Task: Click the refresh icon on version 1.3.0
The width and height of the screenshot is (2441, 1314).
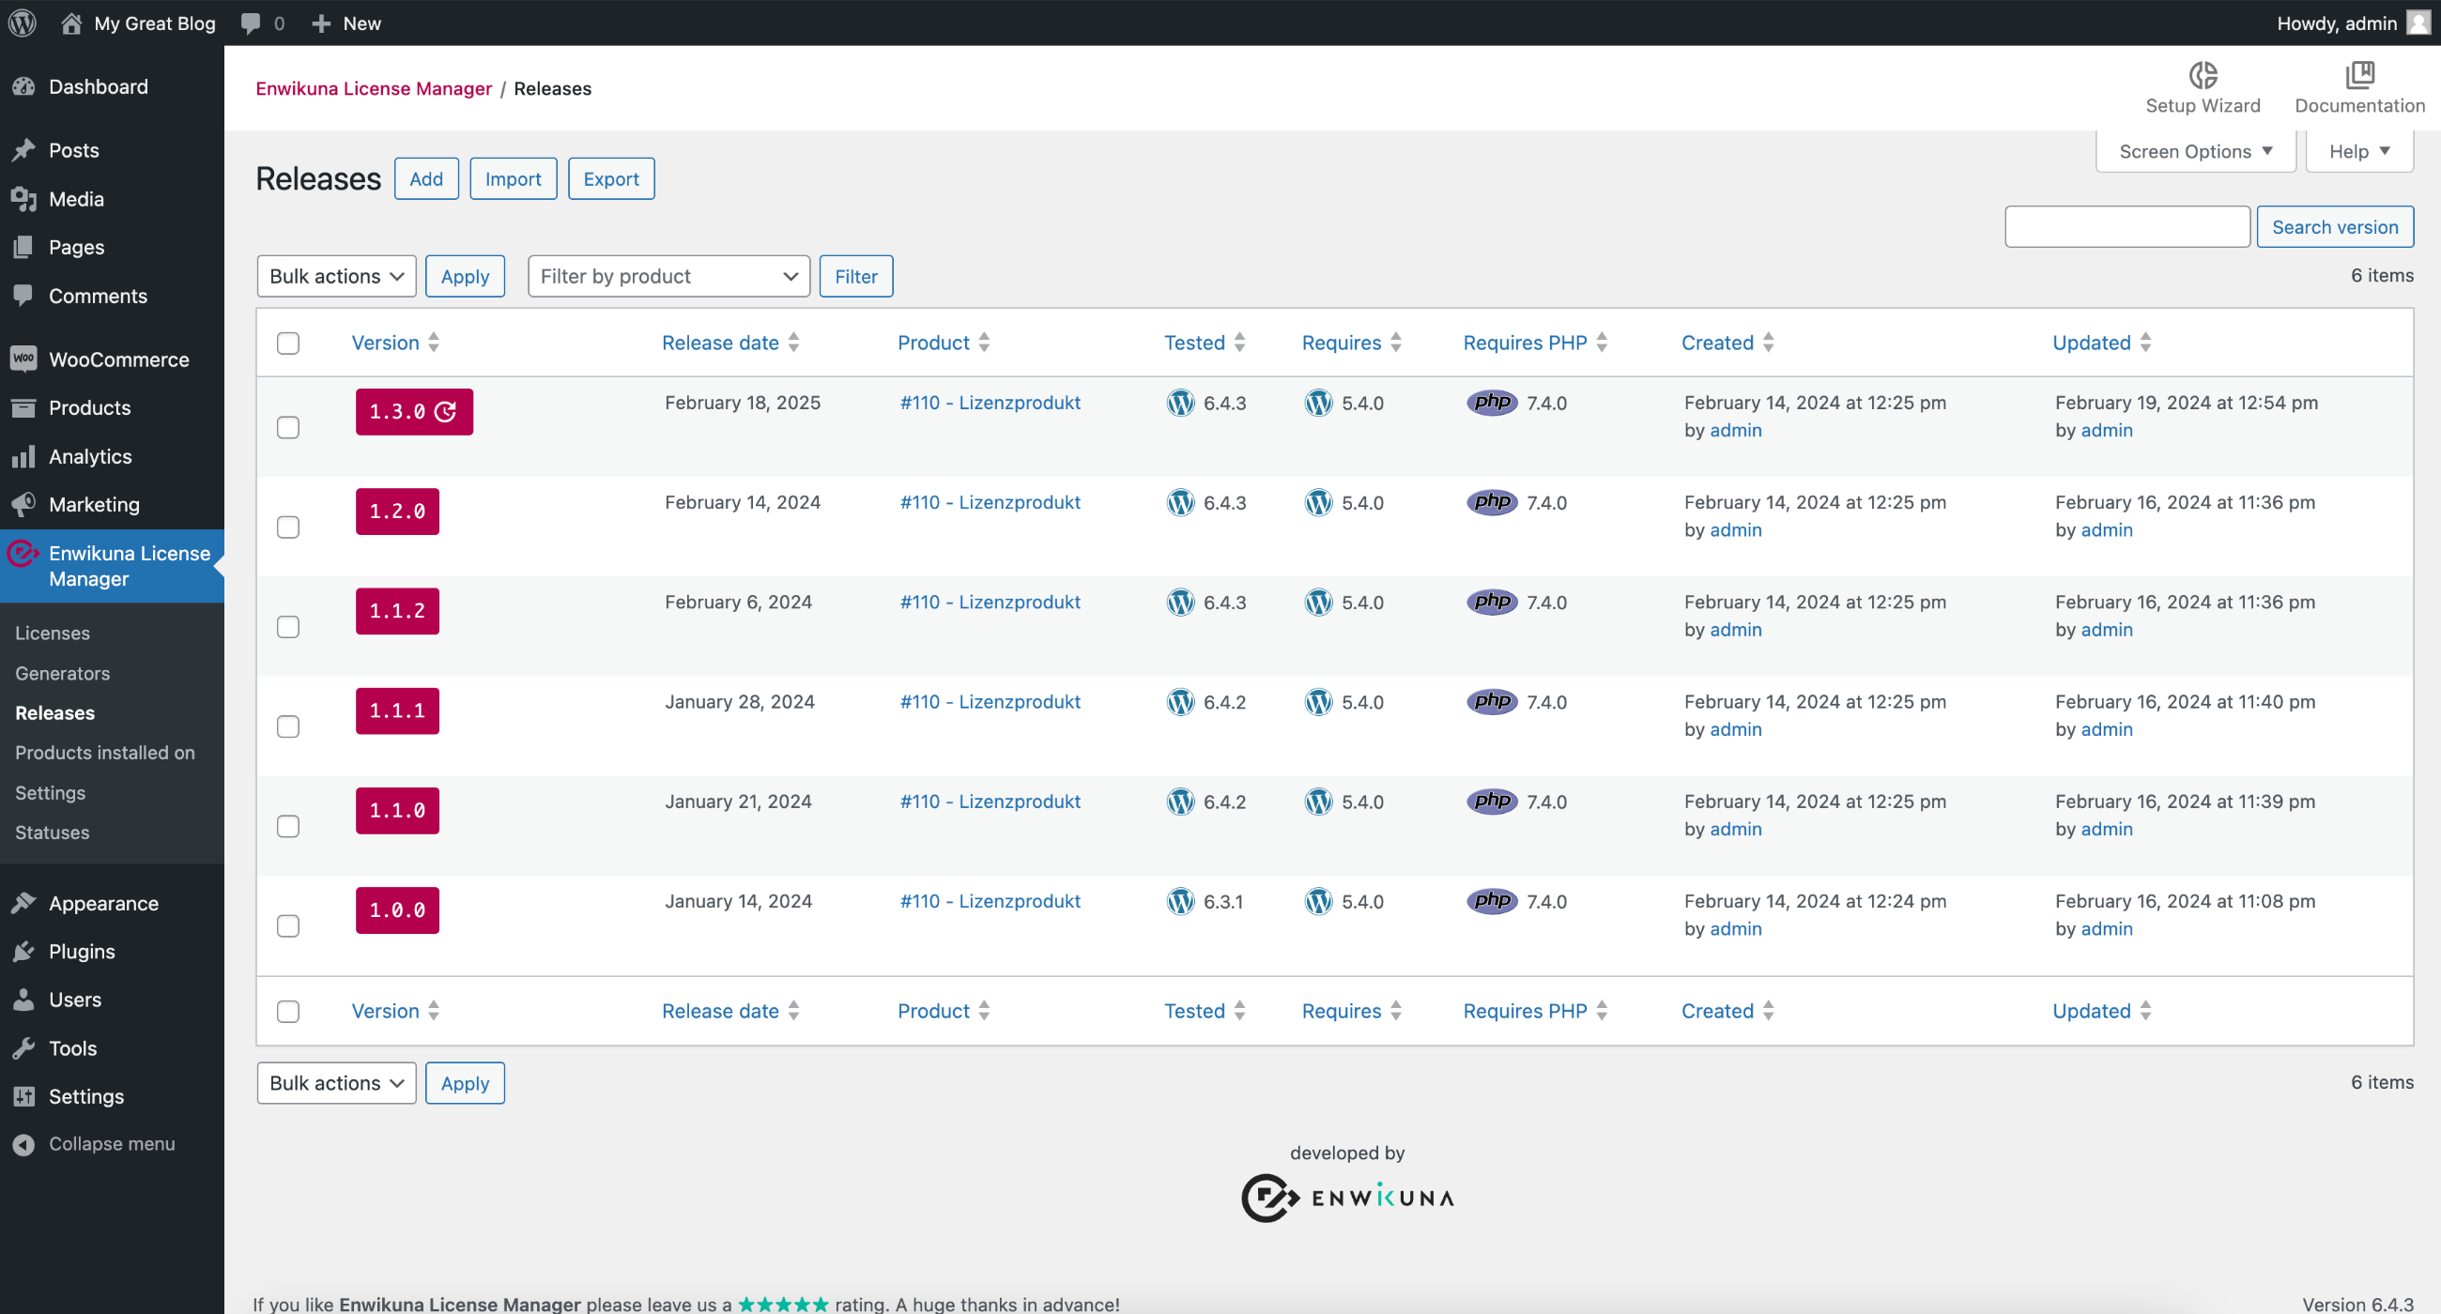Action: [x=445, y=411]
